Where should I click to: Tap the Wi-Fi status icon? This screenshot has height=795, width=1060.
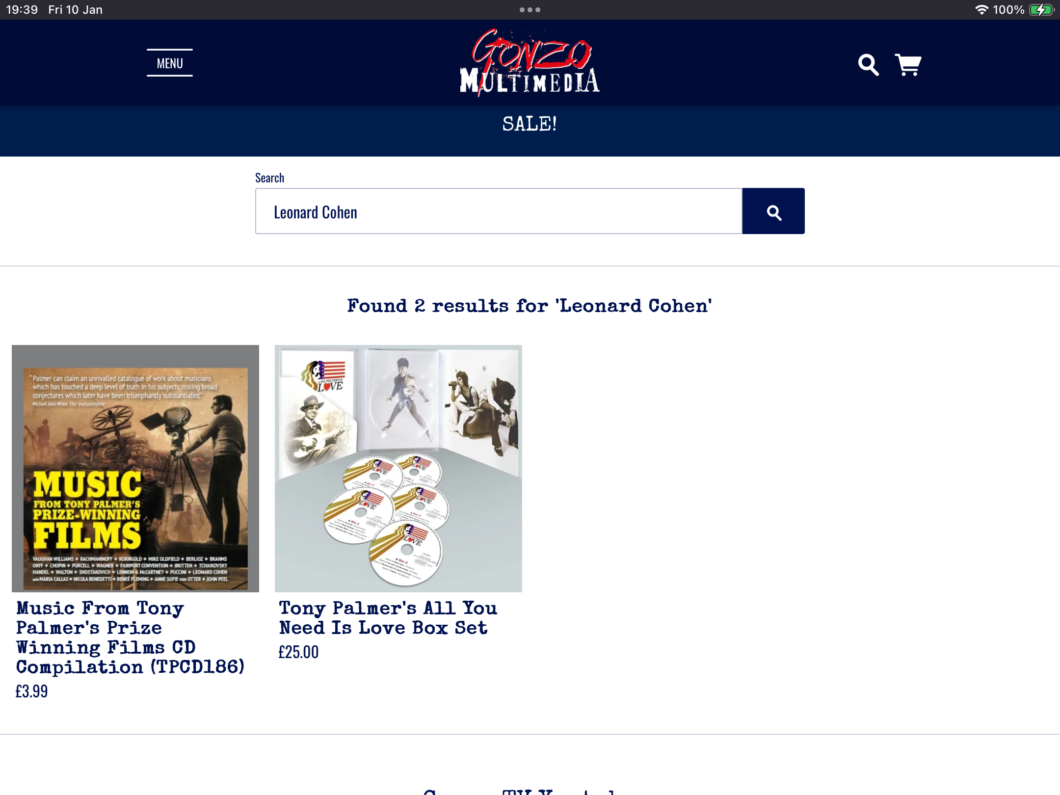tap(981, 10)
